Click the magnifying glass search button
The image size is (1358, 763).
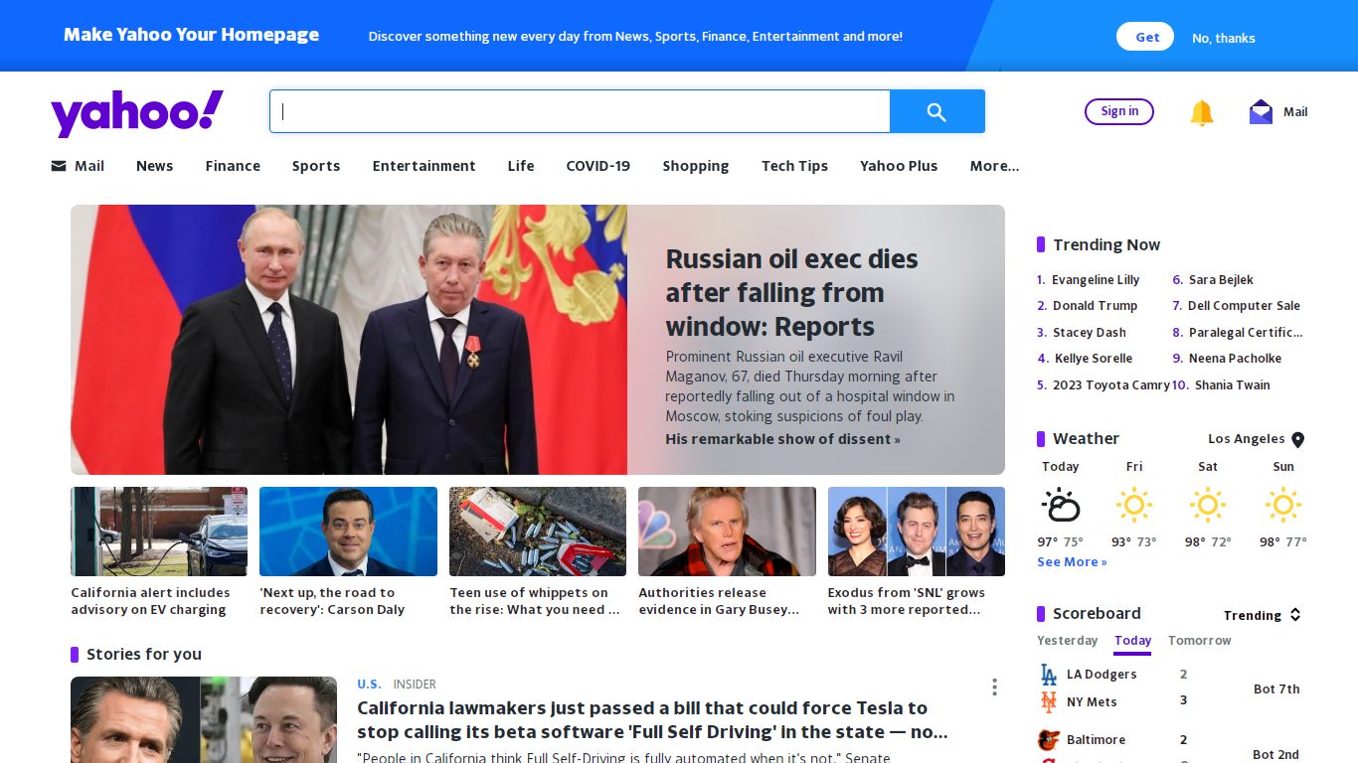936,111
